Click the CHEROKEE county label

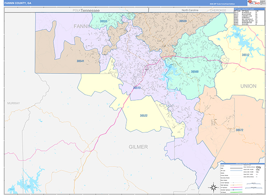pos(218,10)
